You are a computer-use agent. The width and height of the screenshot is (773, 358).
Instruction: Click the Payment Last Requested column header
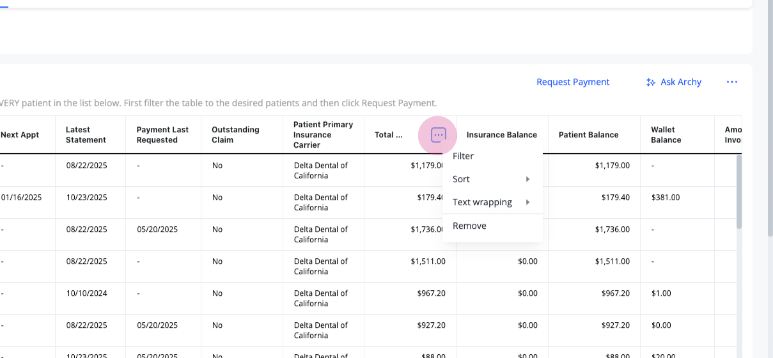[162, 135]
